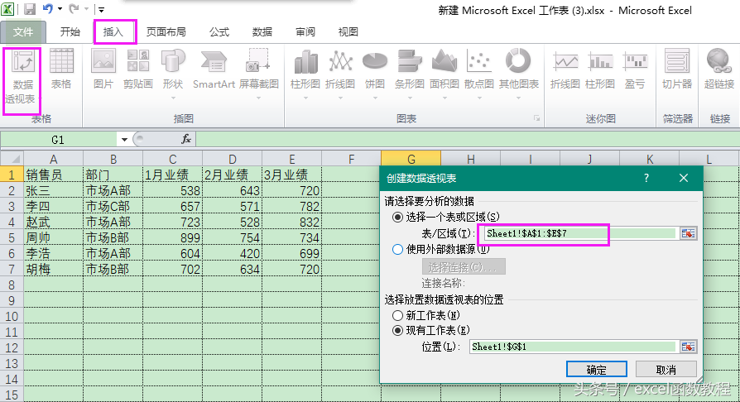Open the Clip Art (剪贴画) tool
The height and width of the screenshot is (402, 740).
[x=137, y=69]
